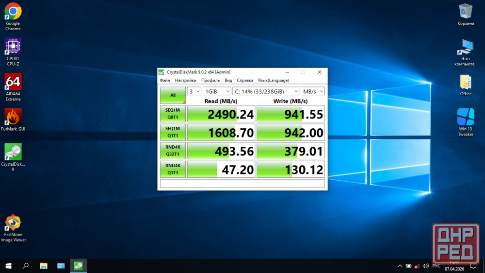The image size is (485, 273).
Task: Run the RND4K Q32T1 test button
Action: pos(173,151)
